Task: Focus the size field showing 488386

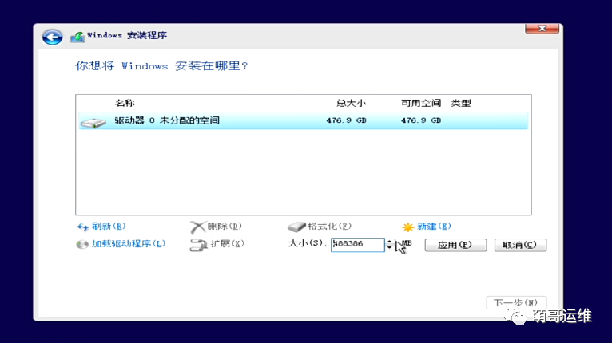Action: click(x=357, y=245)
